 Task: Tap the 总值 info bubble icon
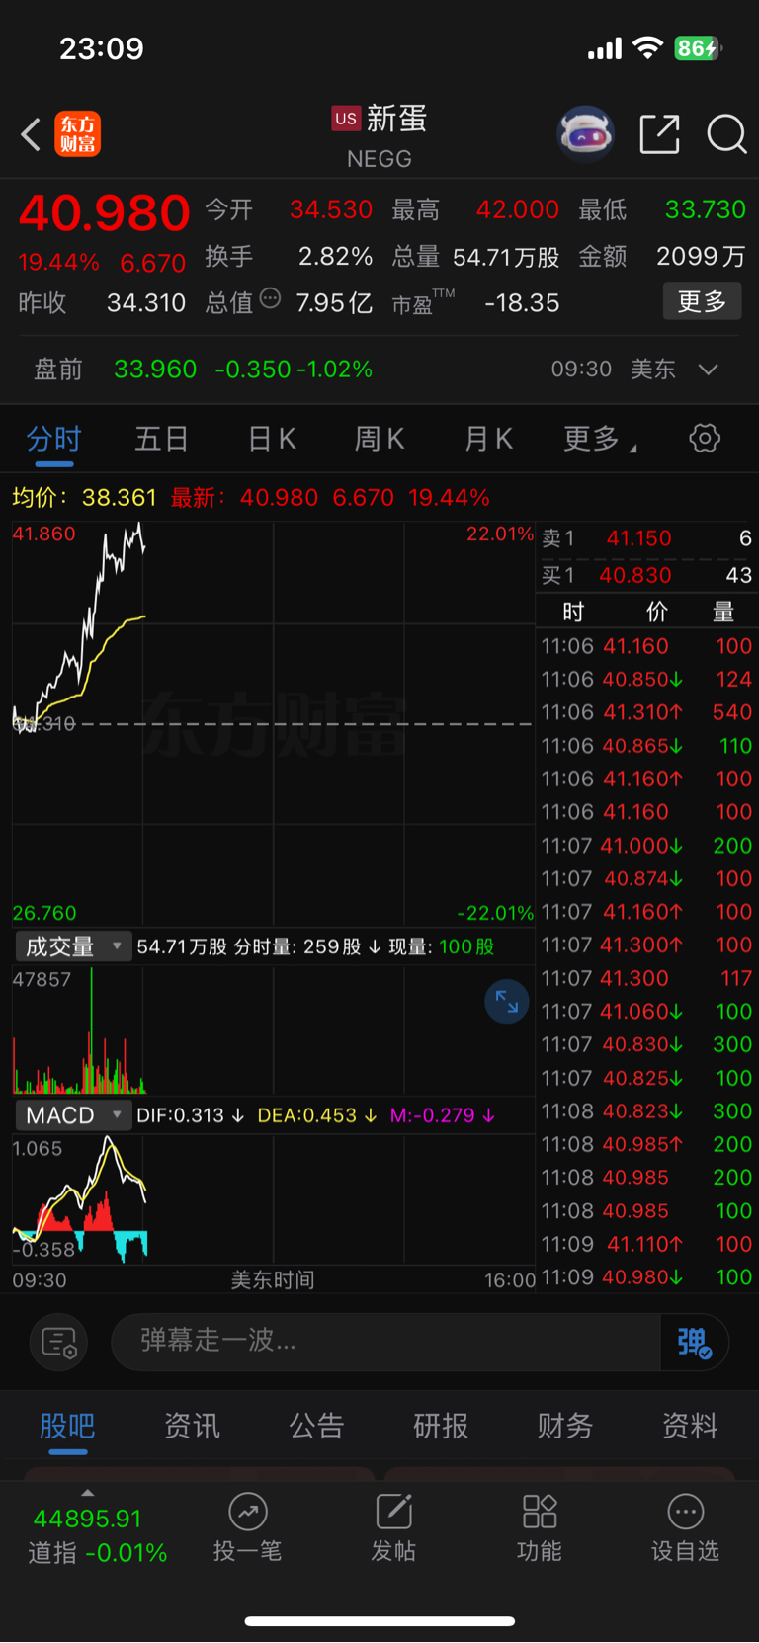pos(270,298)
